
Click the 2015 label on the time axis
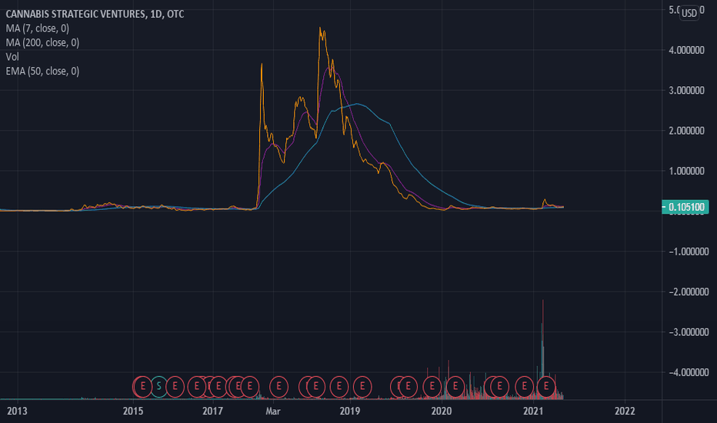132,411
